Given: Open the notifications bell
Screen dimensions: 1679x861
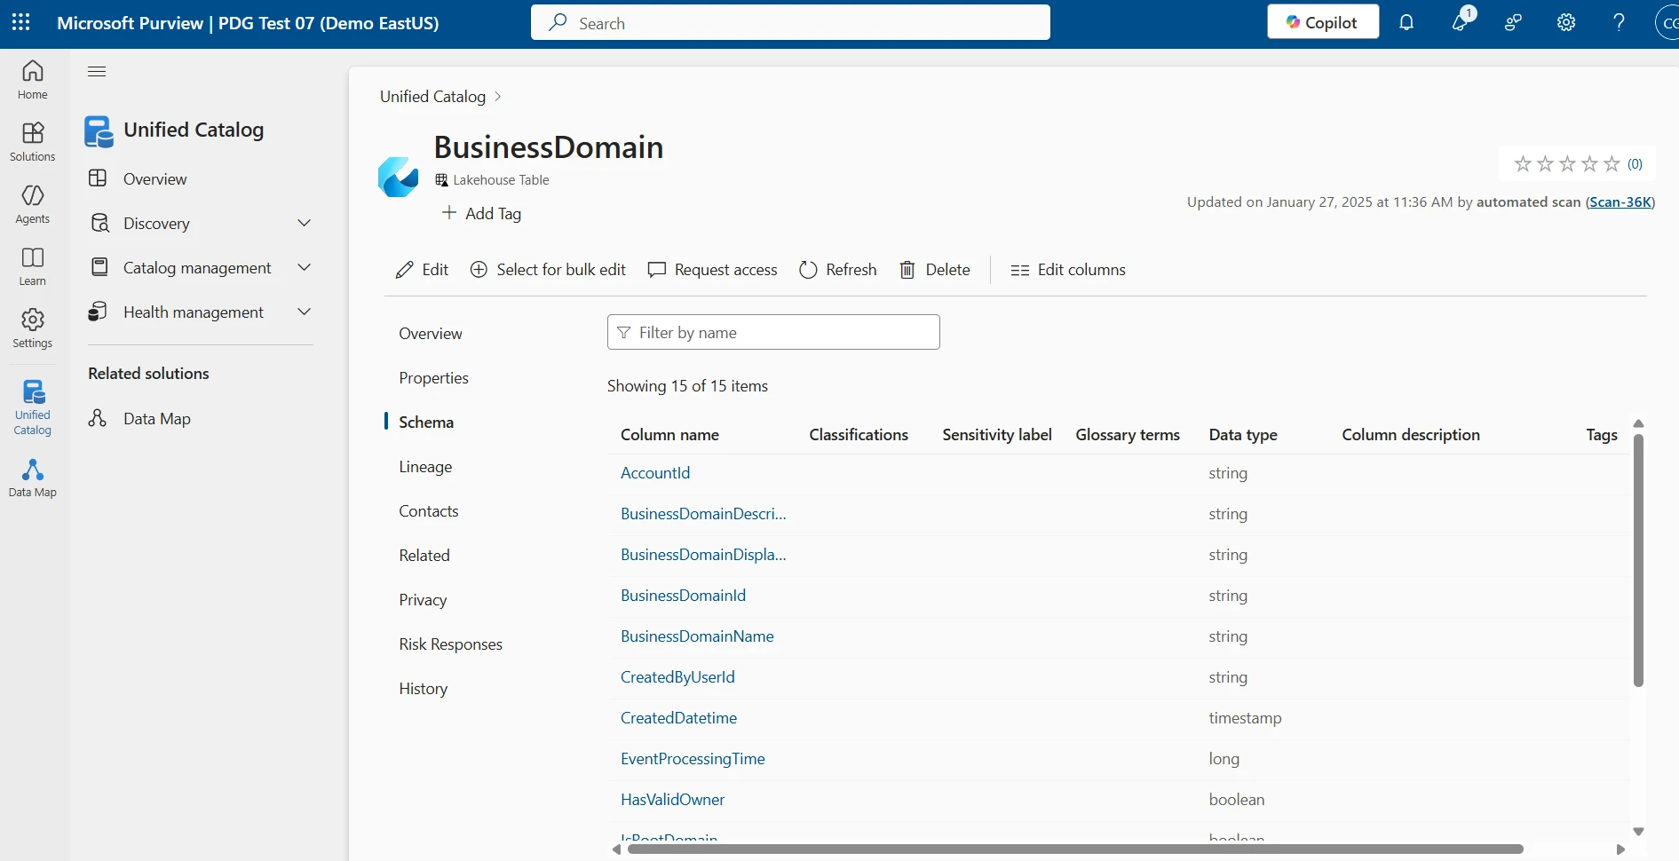Looking at the screenshot, I should coord(1406,22).
